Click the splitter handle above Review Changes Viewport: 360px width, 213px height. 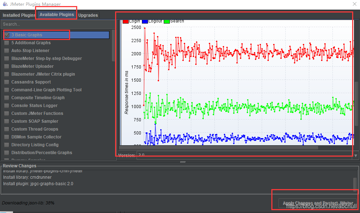coord(183,162)
